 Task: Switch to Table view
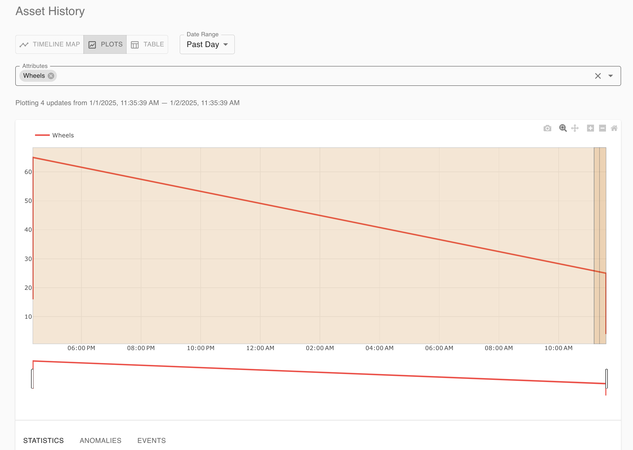coord(147,45)
